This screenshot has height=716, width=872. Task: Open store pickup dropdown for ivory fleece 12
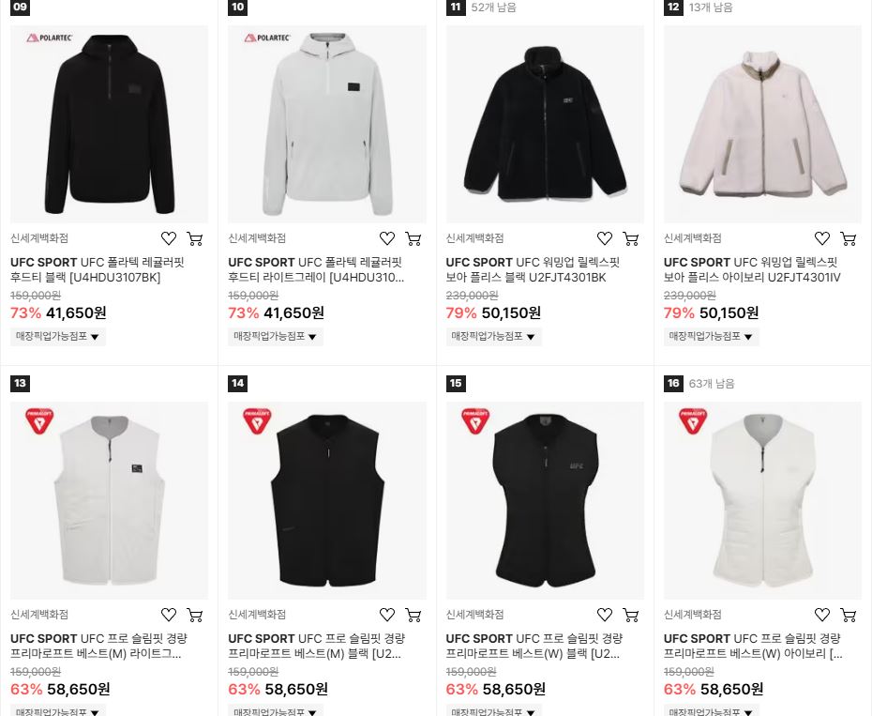pos(712,336)
